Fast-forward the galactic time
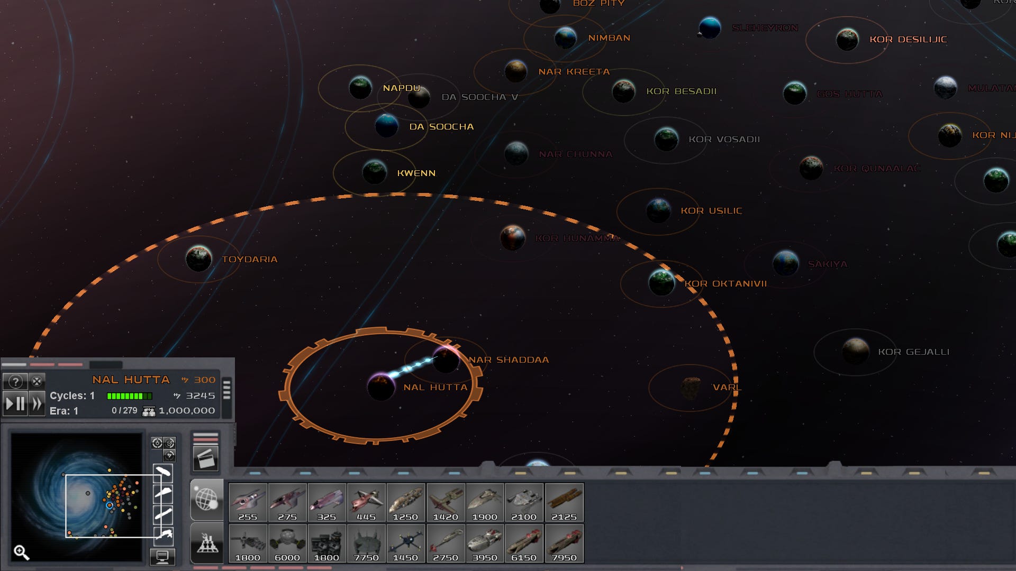This screenshot has width=1016, height=571. [x=37, y=404]
